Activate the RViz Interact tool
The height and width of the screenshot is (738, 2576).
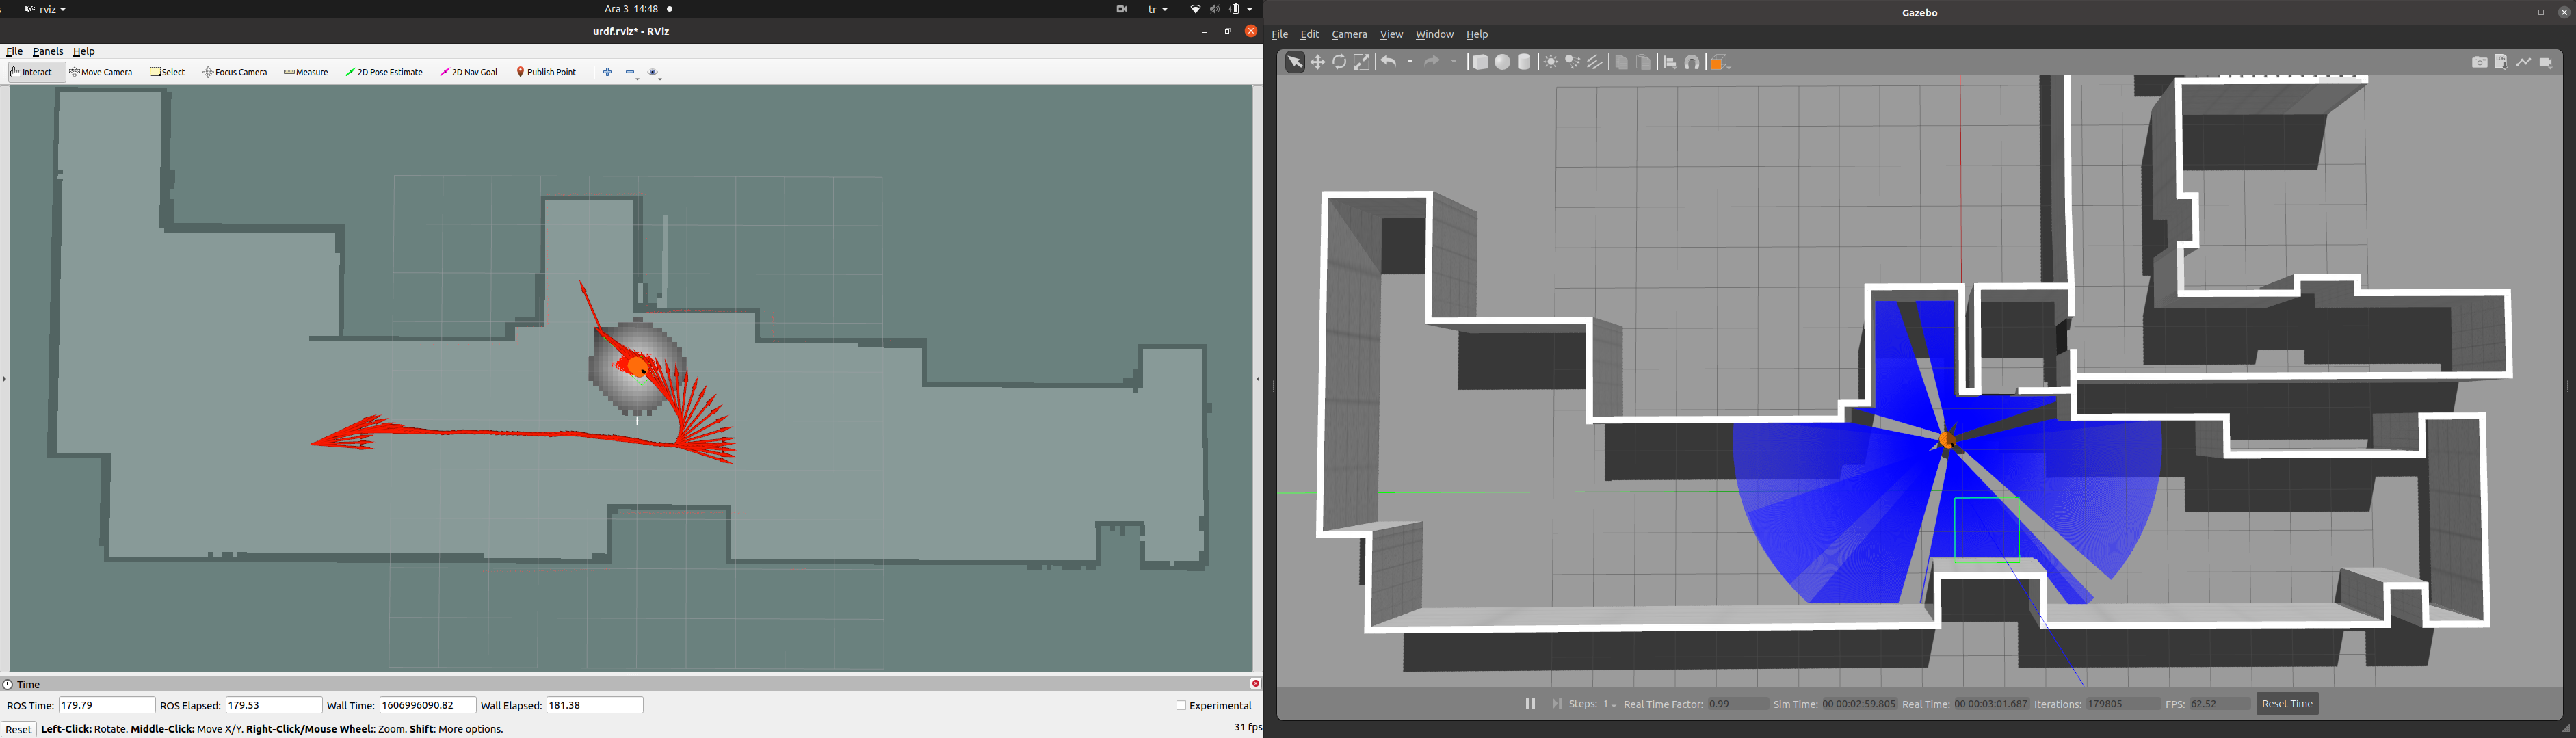[32, 72]
